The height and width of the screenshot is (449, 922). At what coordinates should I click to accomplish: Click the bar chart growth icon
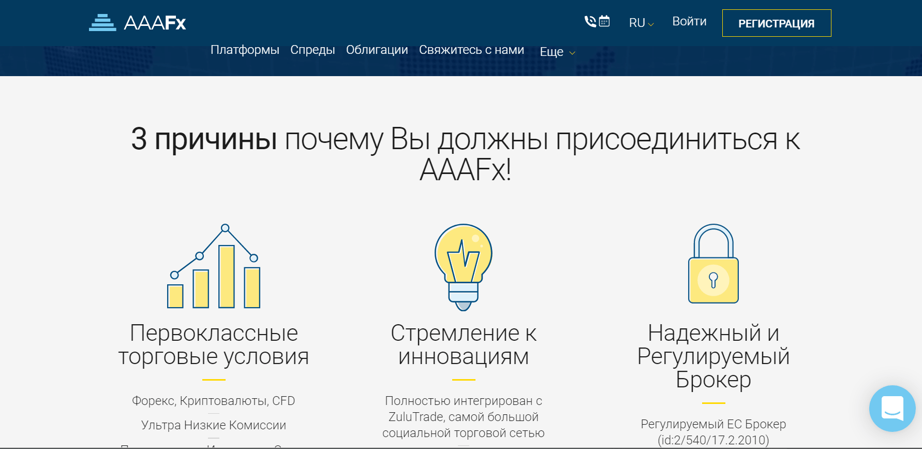(214, 267)
